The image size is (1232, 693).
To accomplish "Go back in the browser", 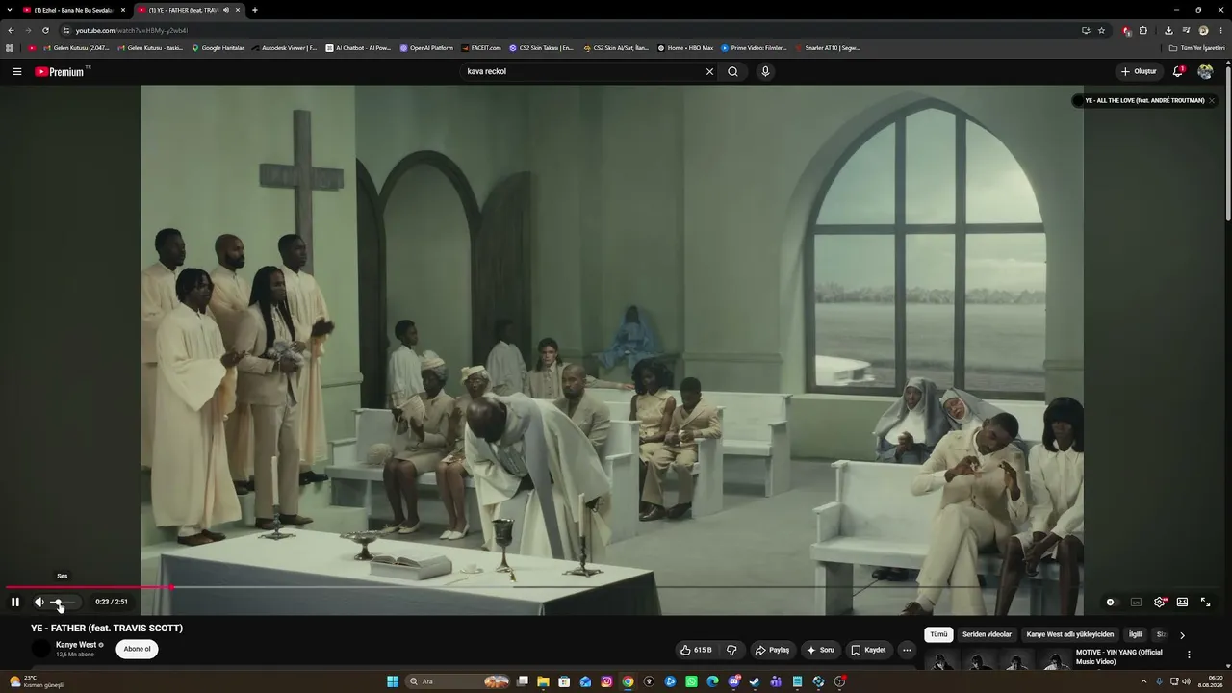I will 12,30.
